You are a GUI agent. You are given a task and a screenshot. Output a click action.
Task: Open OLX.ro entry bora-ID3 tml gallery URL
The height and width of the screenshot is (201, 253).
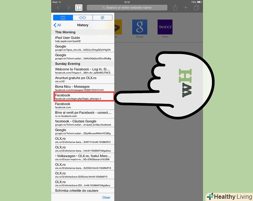[x=83, y=183]
